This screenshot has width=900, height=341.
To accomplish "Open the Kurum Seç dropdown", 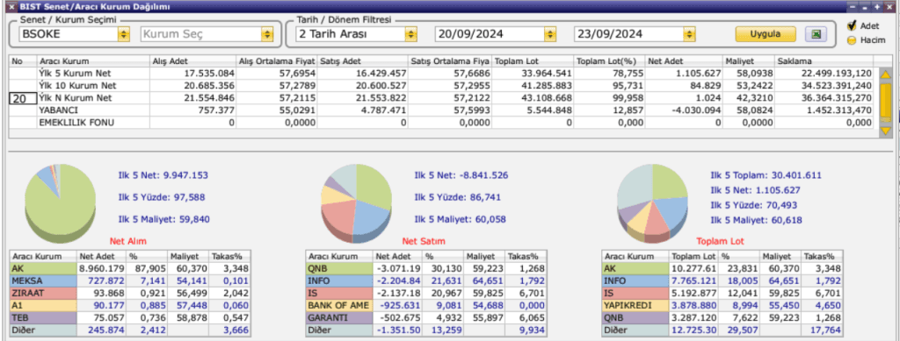I will click(266, 34).
